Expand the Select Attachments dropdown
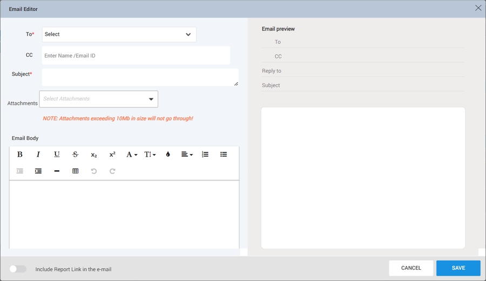 (x=98, y=99)
